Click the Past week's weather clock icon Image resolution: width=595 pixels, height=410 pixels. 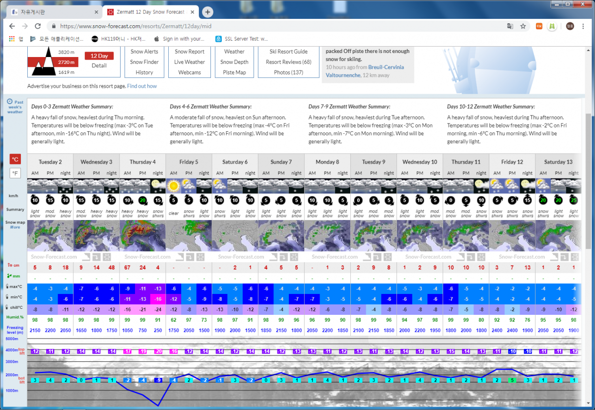click(x=9, y=102)
